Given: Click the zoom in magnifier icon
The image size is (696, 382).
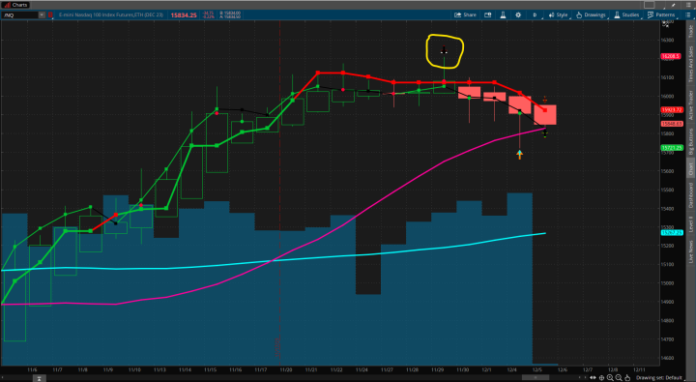Looking at the screenshot, I should pyautogui.click(x=610, y=377).
